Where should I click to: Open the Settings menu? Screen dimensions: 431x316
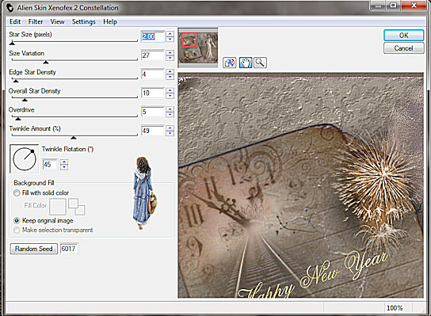click(83, 21)
